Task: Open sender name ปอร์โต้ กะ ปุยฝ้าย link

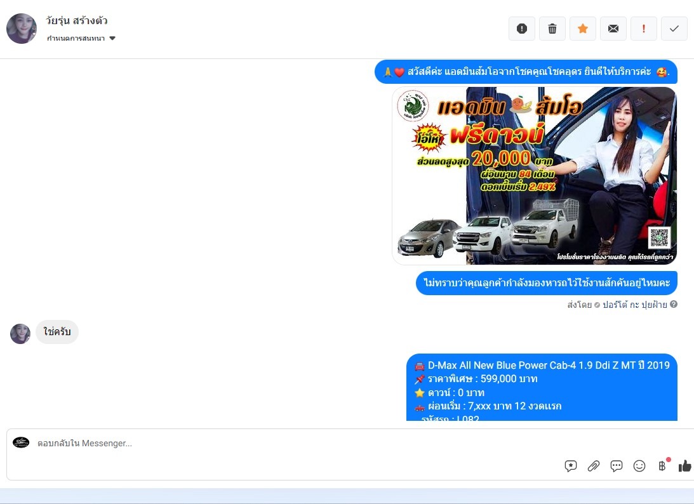Action: pyautogui.click(x=635, y=305)
